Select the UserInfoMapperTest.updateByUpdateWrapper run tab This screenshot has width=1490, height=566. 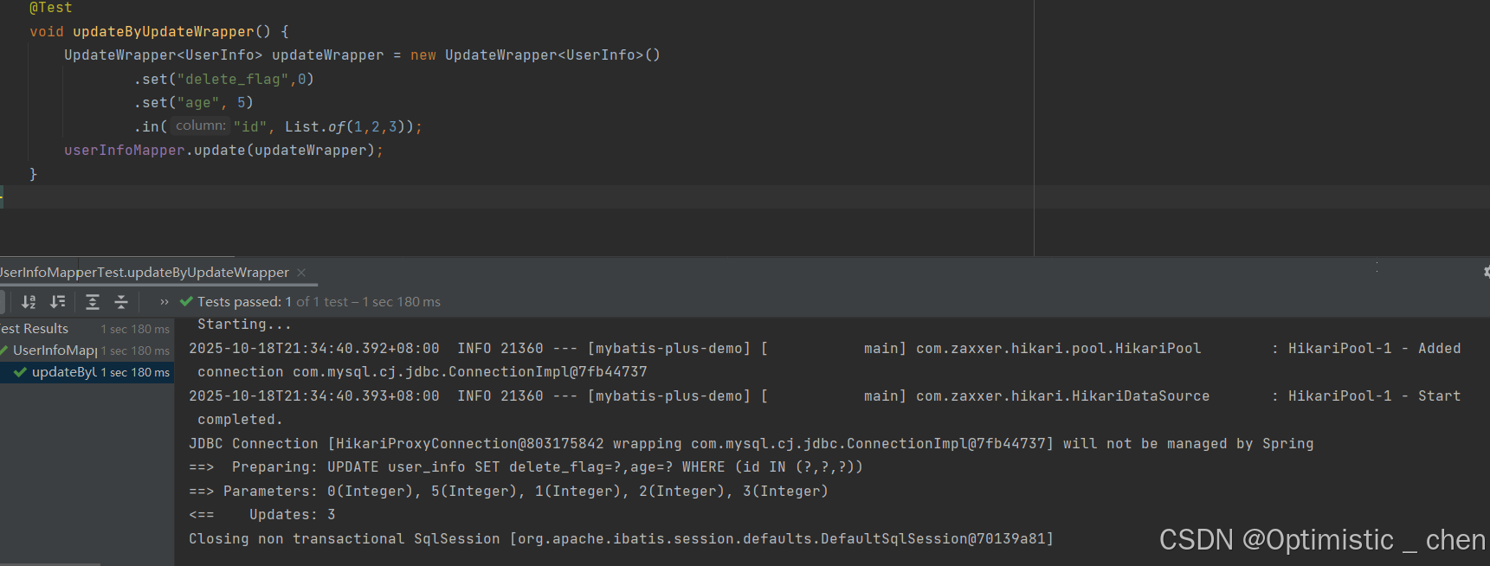click(x=145, y=273)
